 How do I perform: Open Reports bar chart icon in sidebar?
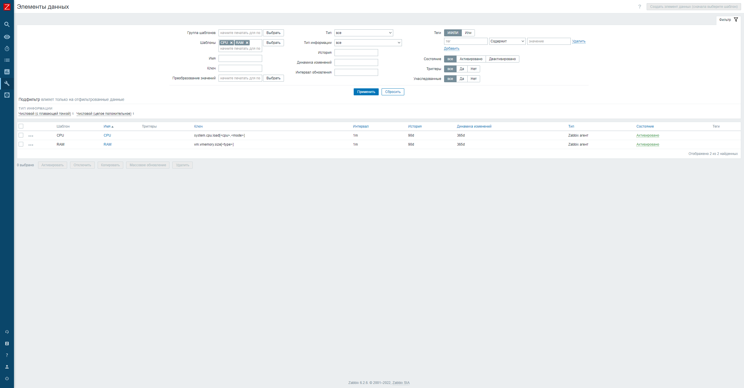(7, 72)
